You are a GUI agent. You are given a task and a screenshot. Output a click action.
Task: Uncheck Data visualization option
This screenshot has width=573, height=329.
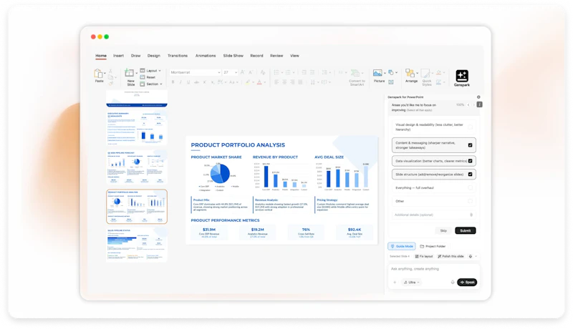point(471,161)
